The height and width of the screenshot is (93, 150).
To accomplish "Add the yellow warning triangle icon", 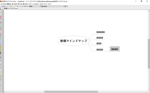I will [1, 15].
